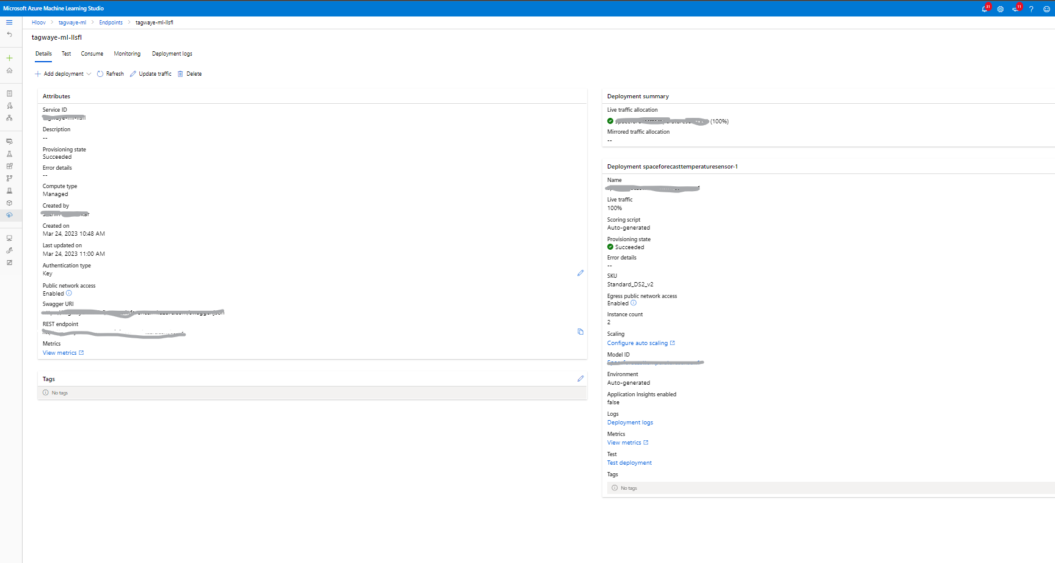Click the Standard_DS2_v2 SKU value
Viewport: 1055px width, 563px height.
tap(630, 285)
